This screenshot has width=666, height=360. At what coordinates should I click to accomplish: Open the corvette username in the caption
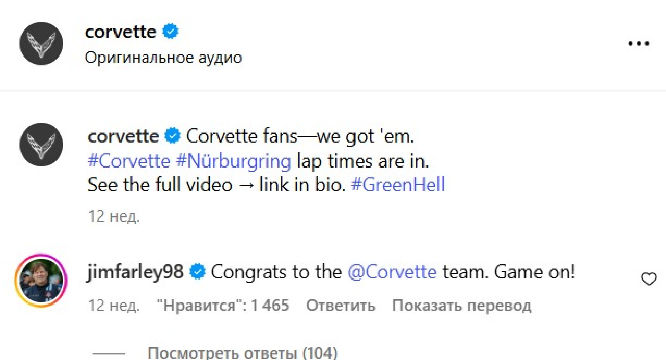click(x=123, y=136)
